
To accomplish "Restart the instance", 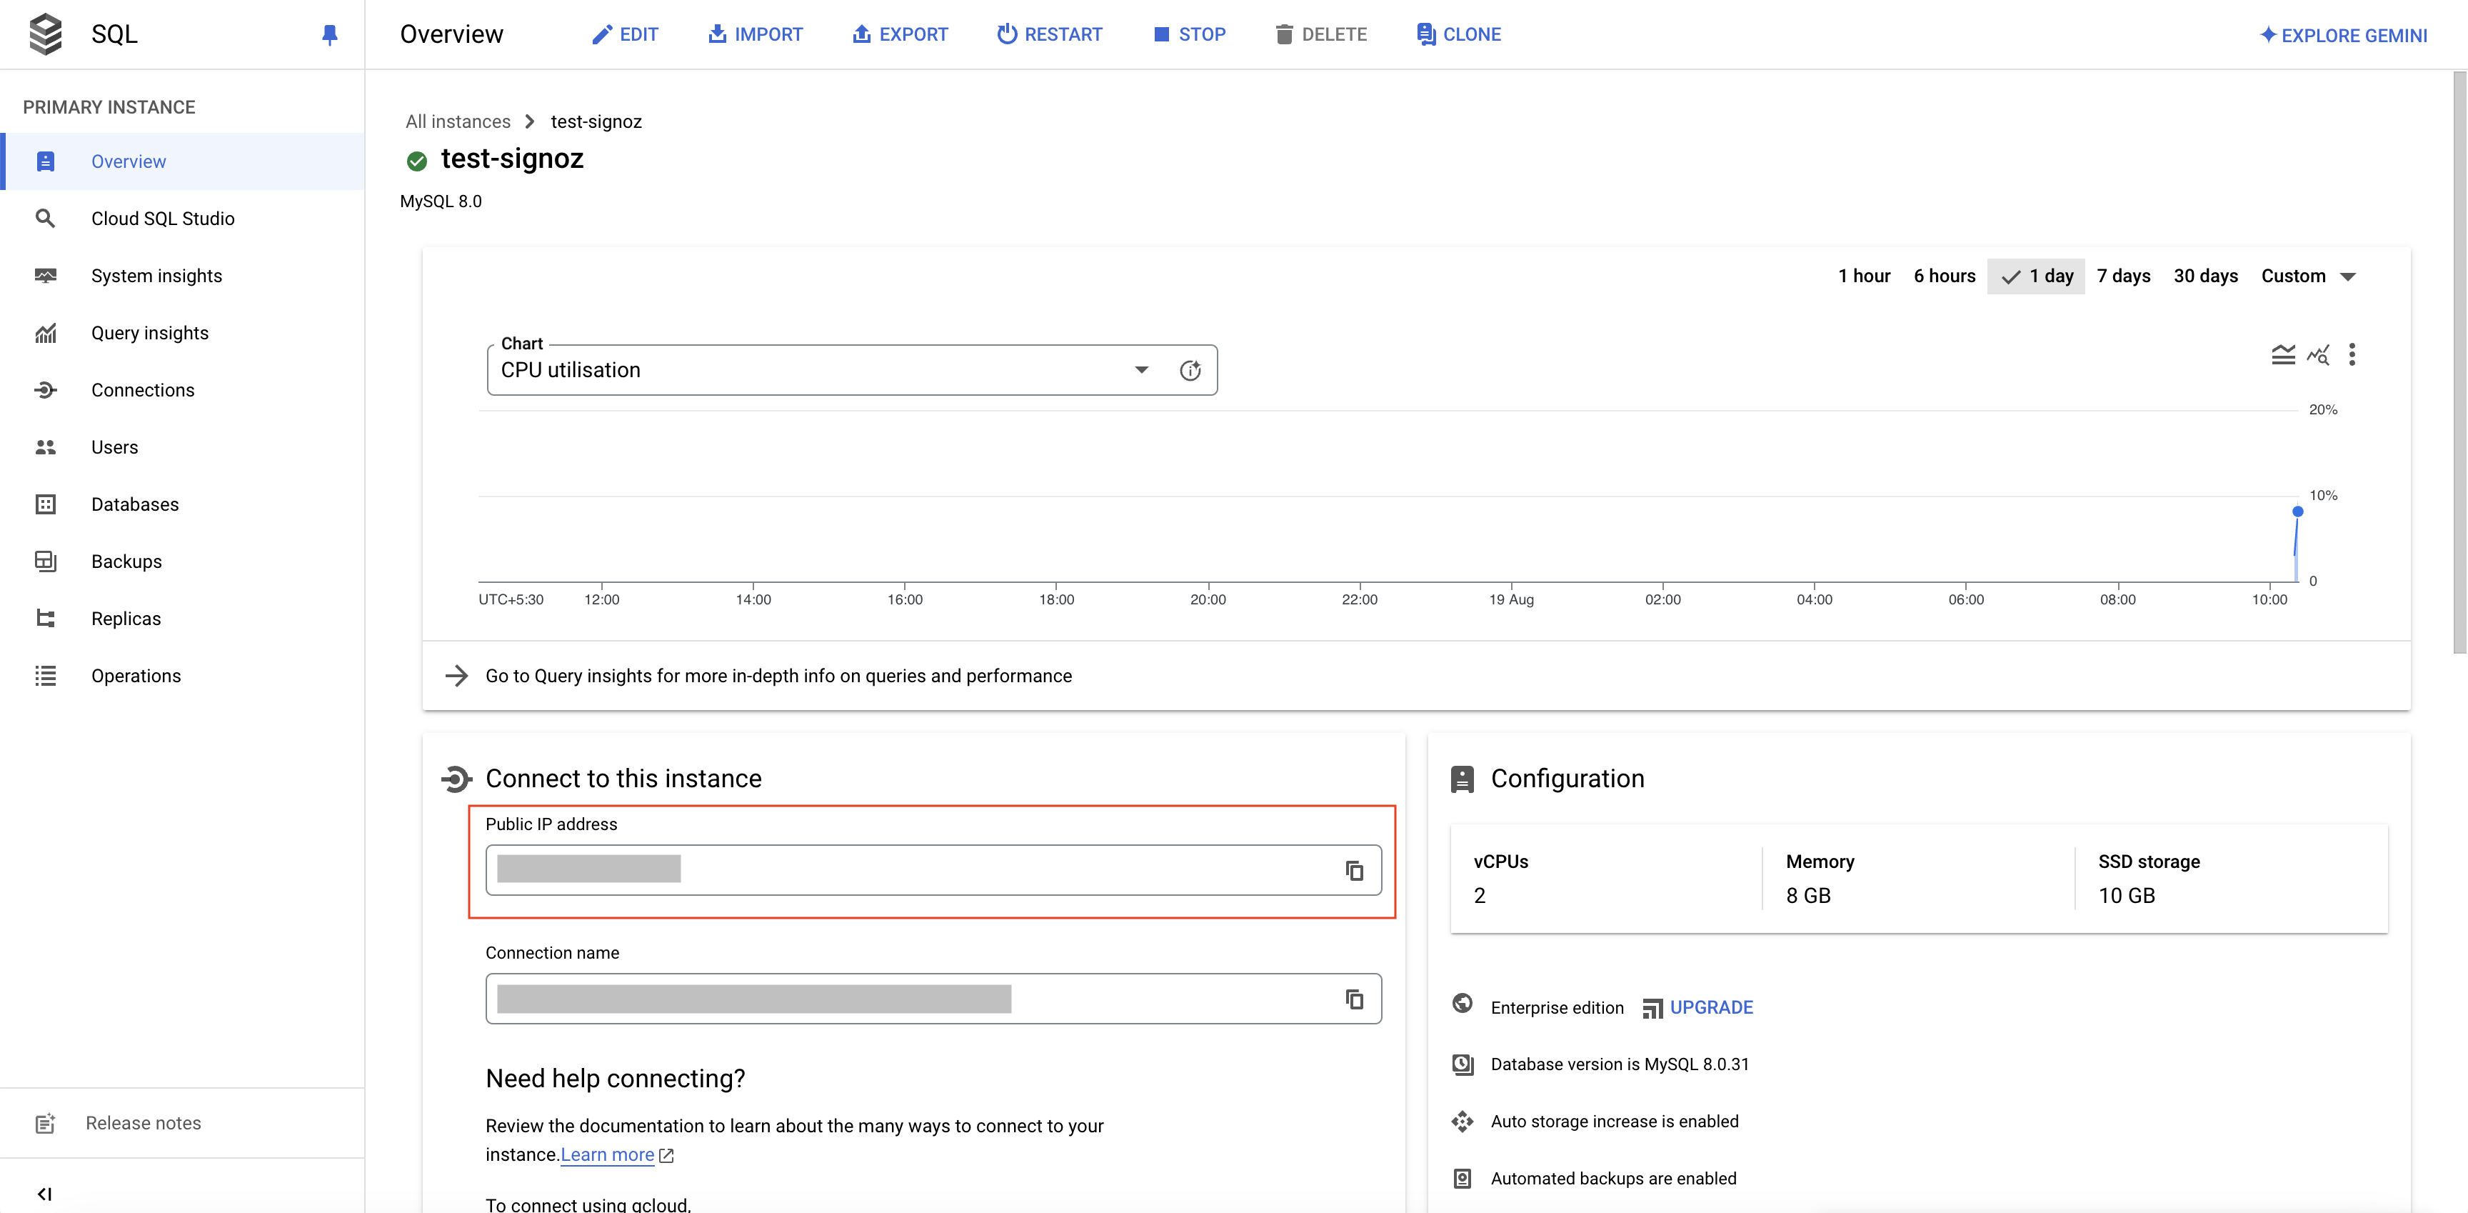I will [1049, 34].
